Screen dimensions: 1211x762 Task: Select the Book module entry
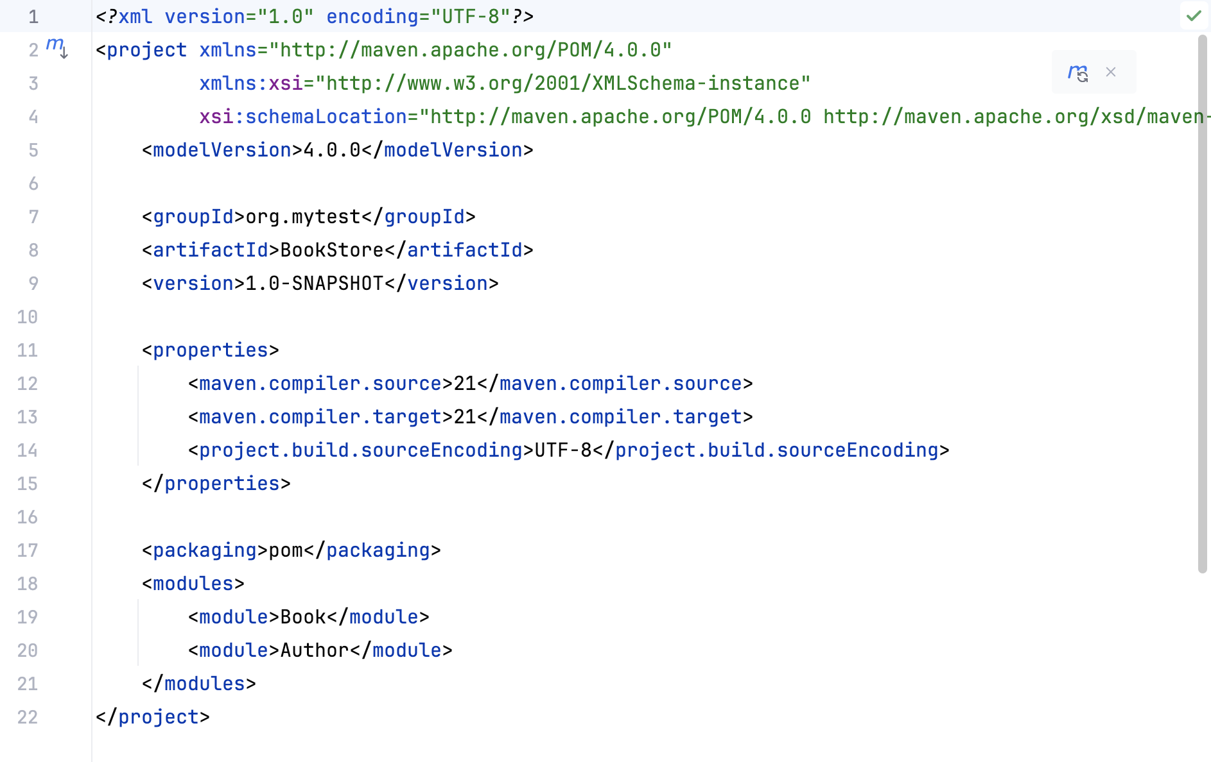click(302, 616)
